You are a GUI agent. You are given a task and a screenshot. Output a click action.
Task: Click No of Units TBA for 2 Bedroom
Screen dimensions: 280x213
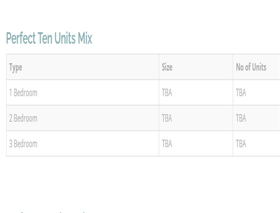pyautogui.click(x=241, y=118)
